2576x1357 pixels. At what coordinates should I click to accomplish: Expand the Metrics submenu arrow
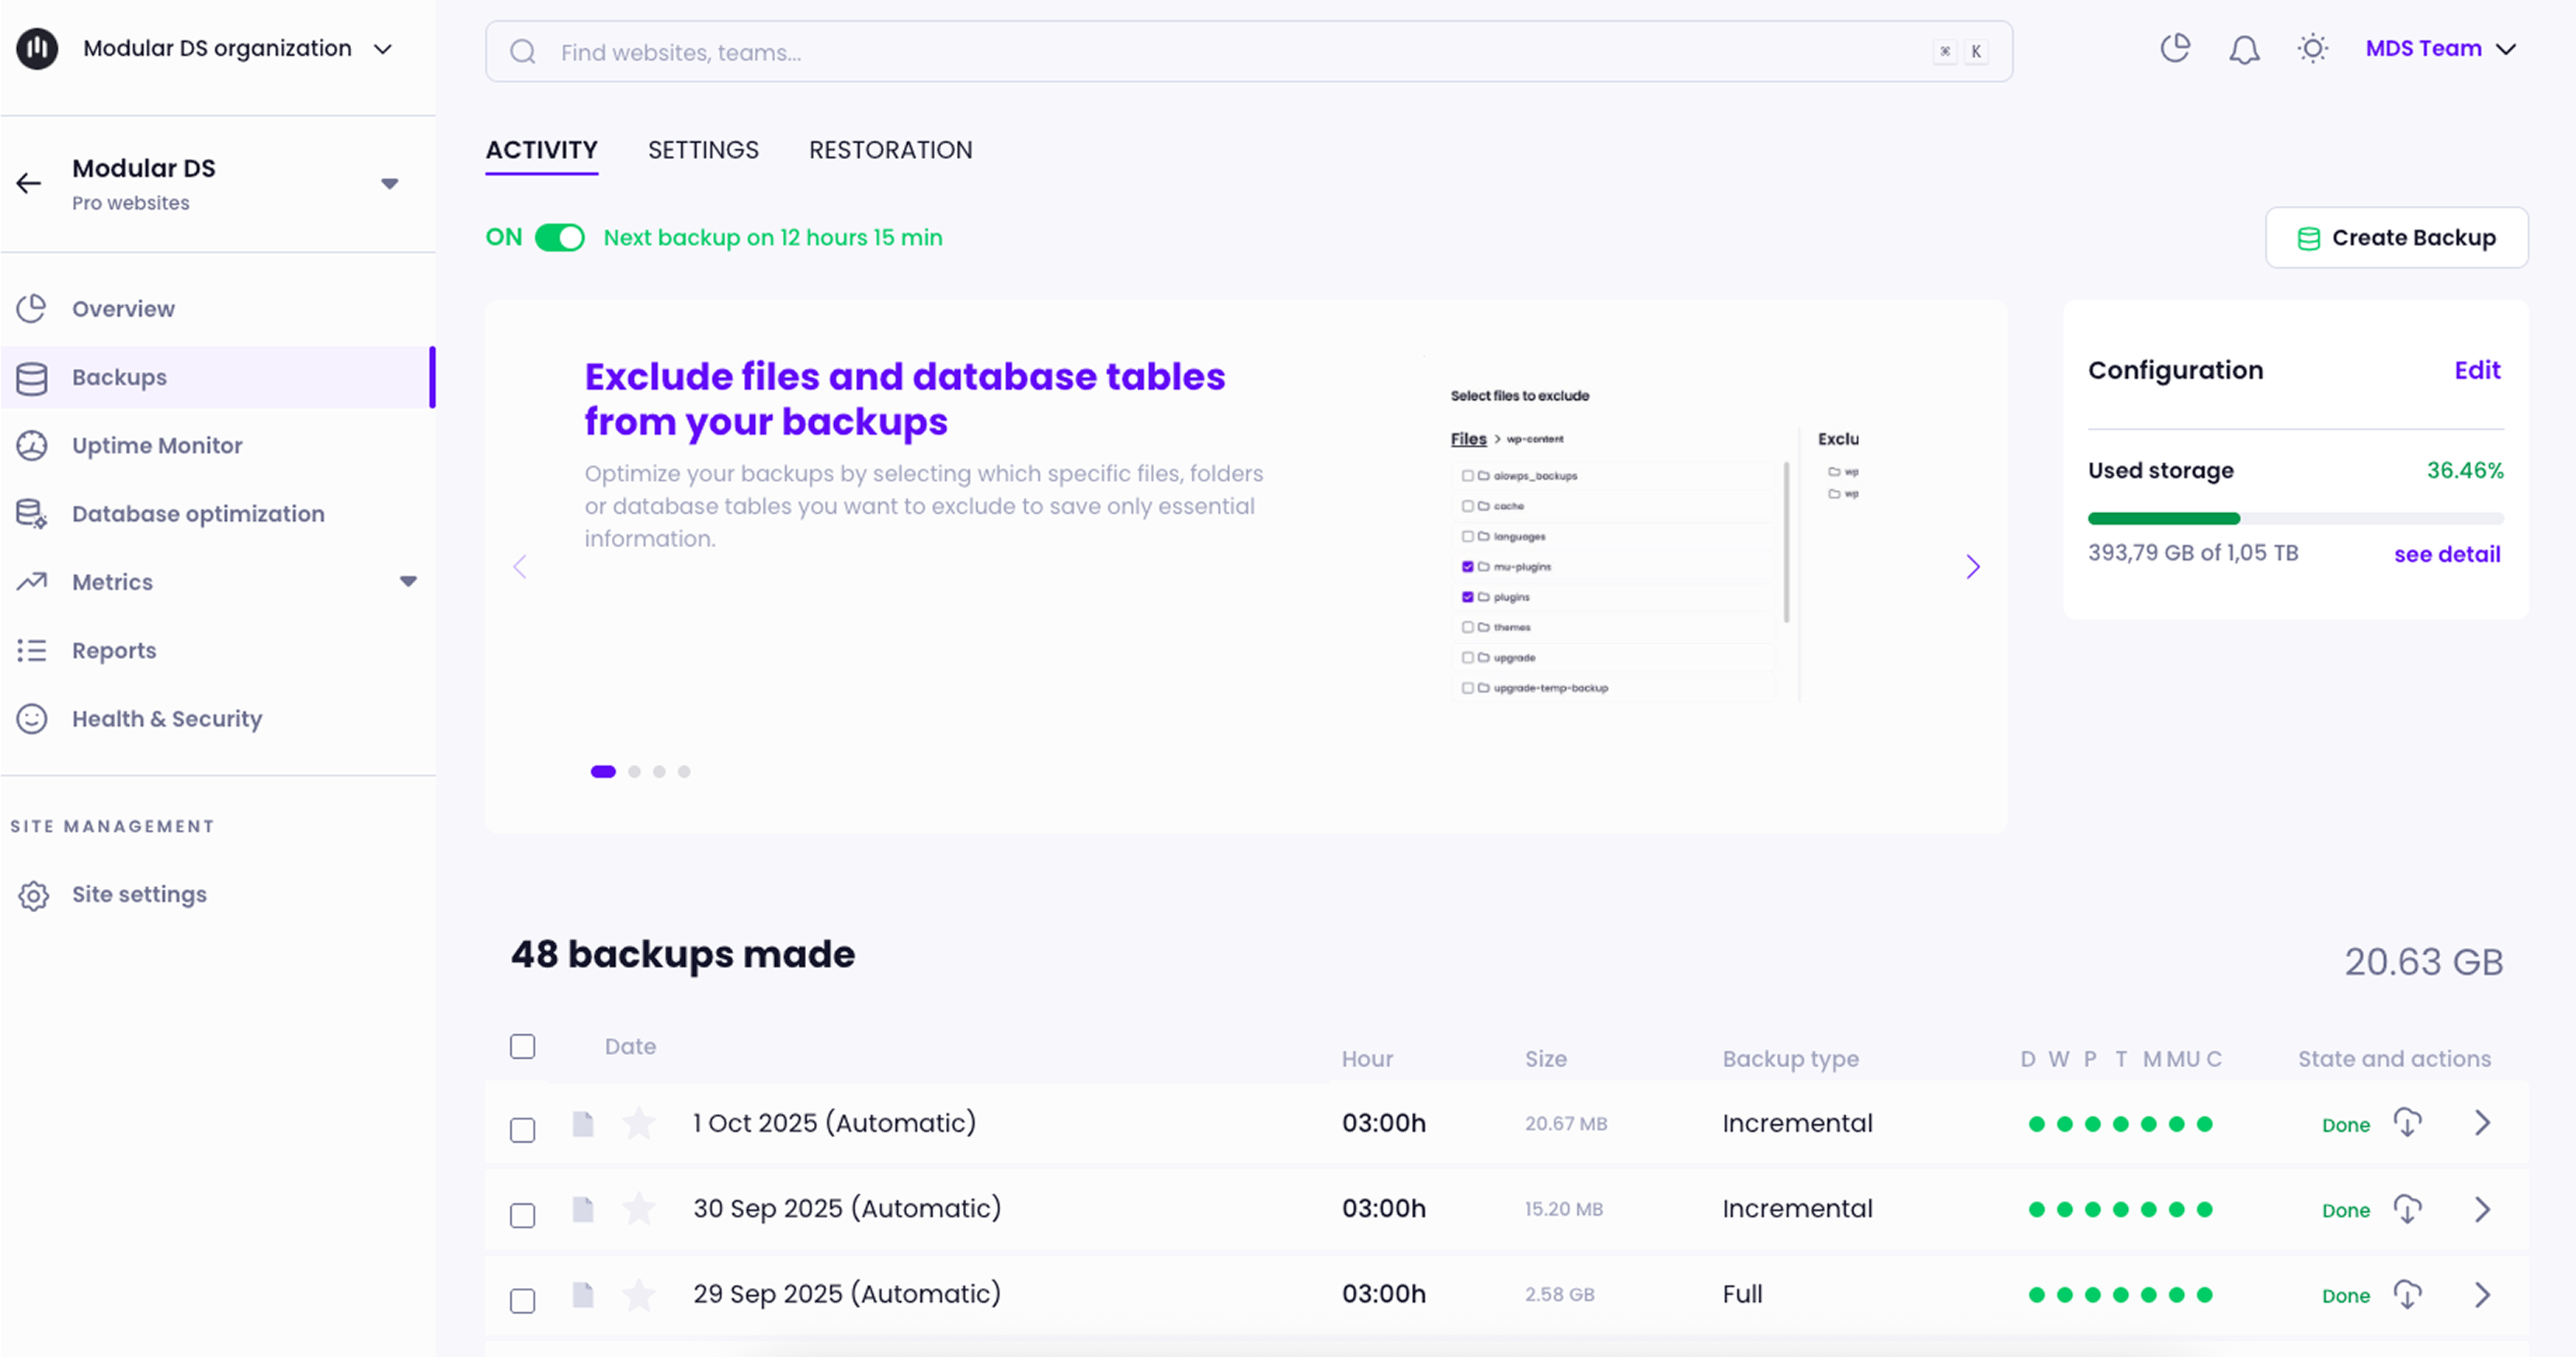408,581
